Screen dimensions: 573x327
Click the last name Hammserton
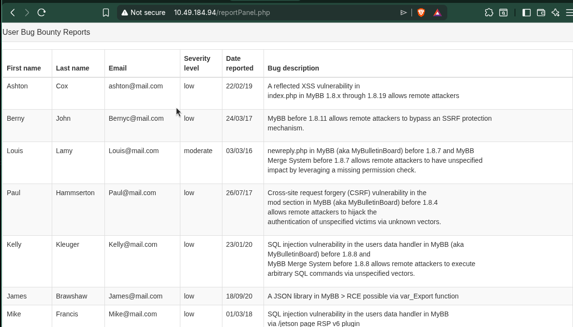75,193
